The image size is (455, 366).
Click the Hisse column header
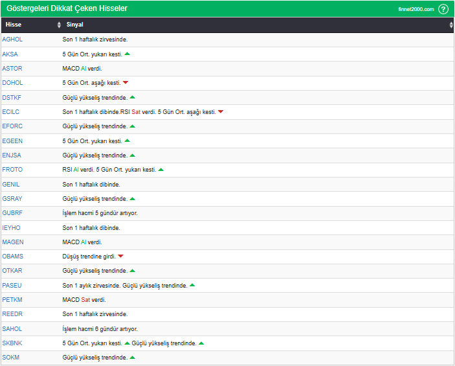pyautogui.click(x=14, y=25)
